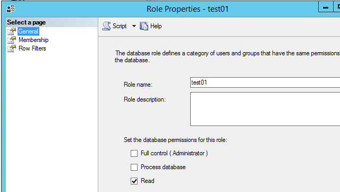Click the 'Role Properties - test01' title text
The image size is (340, 192).
(188, 9)
